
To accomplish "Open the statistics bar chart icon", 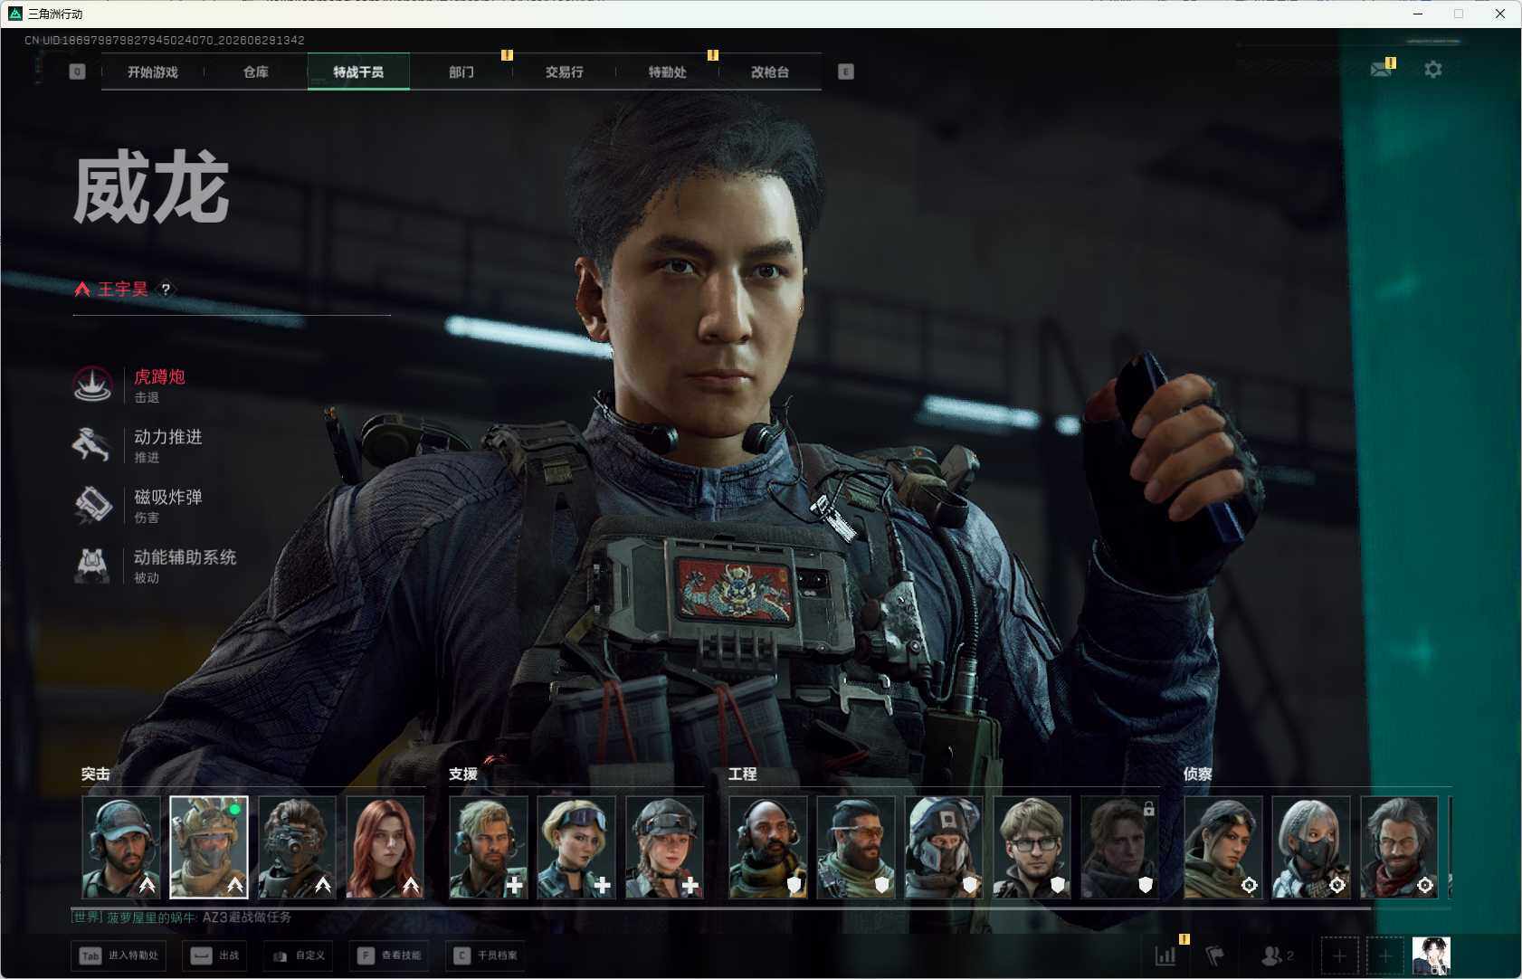I will [x=1165, y=955].
